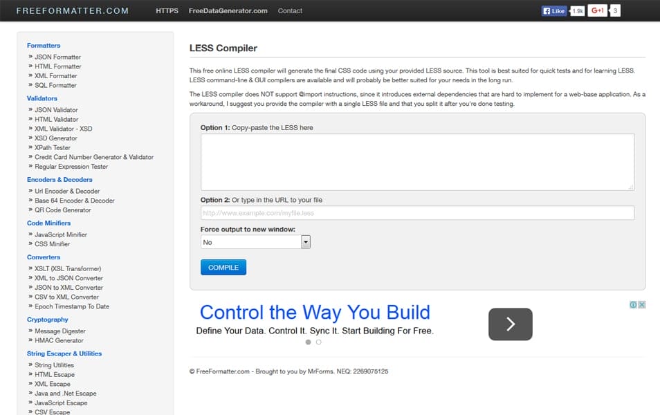The height and width of the screenshot is (415, 660).
Task: Open the Message Digester link
Action: click(x=60, y=331)
